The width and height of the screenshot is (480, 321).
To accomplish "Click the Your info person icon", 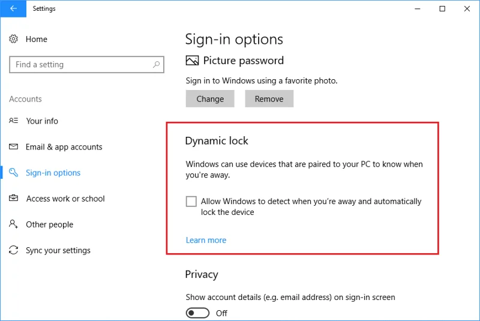I will pyautogui.click(x=13, y=121).
